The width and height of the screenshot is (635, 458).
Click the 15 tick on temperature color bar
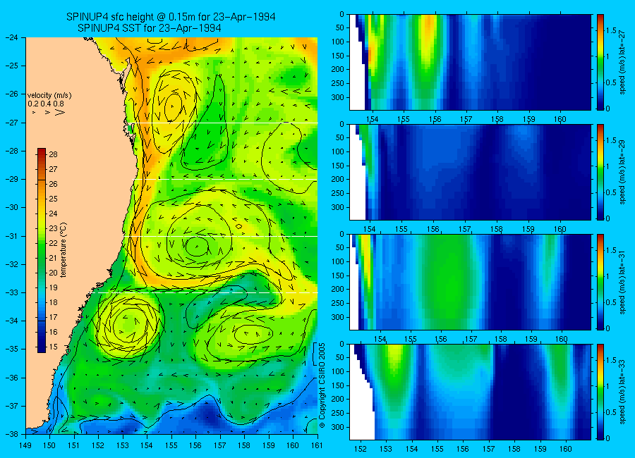(x=53, y=347)
